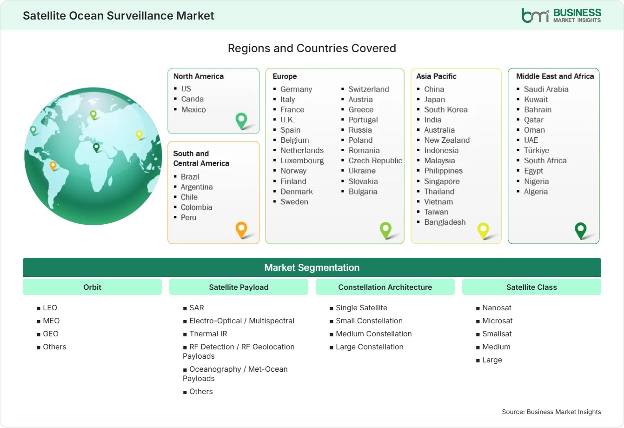Click Thermal IR item
This screenshot has height=428, width=624.
tap(208, 334)
